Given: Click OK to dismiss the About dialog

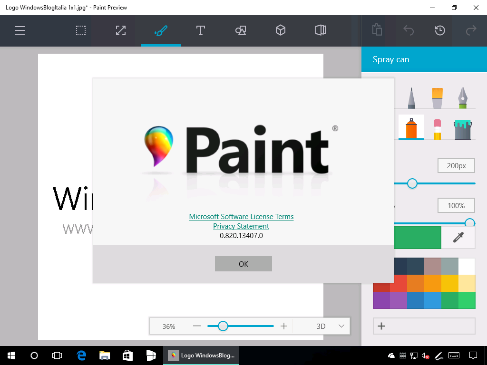Looking at the screenshot, I should (243, 264).
